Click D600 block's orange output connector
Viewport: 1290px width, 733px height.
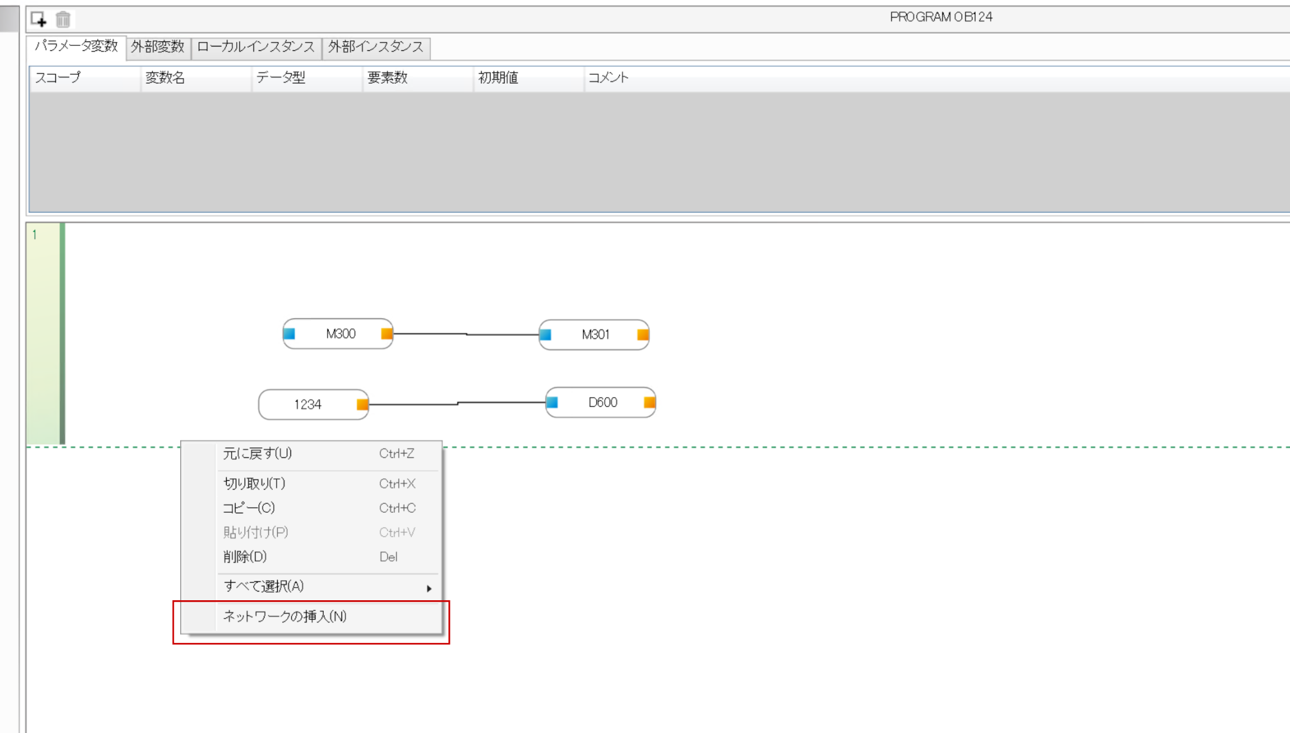coord(649,402)
